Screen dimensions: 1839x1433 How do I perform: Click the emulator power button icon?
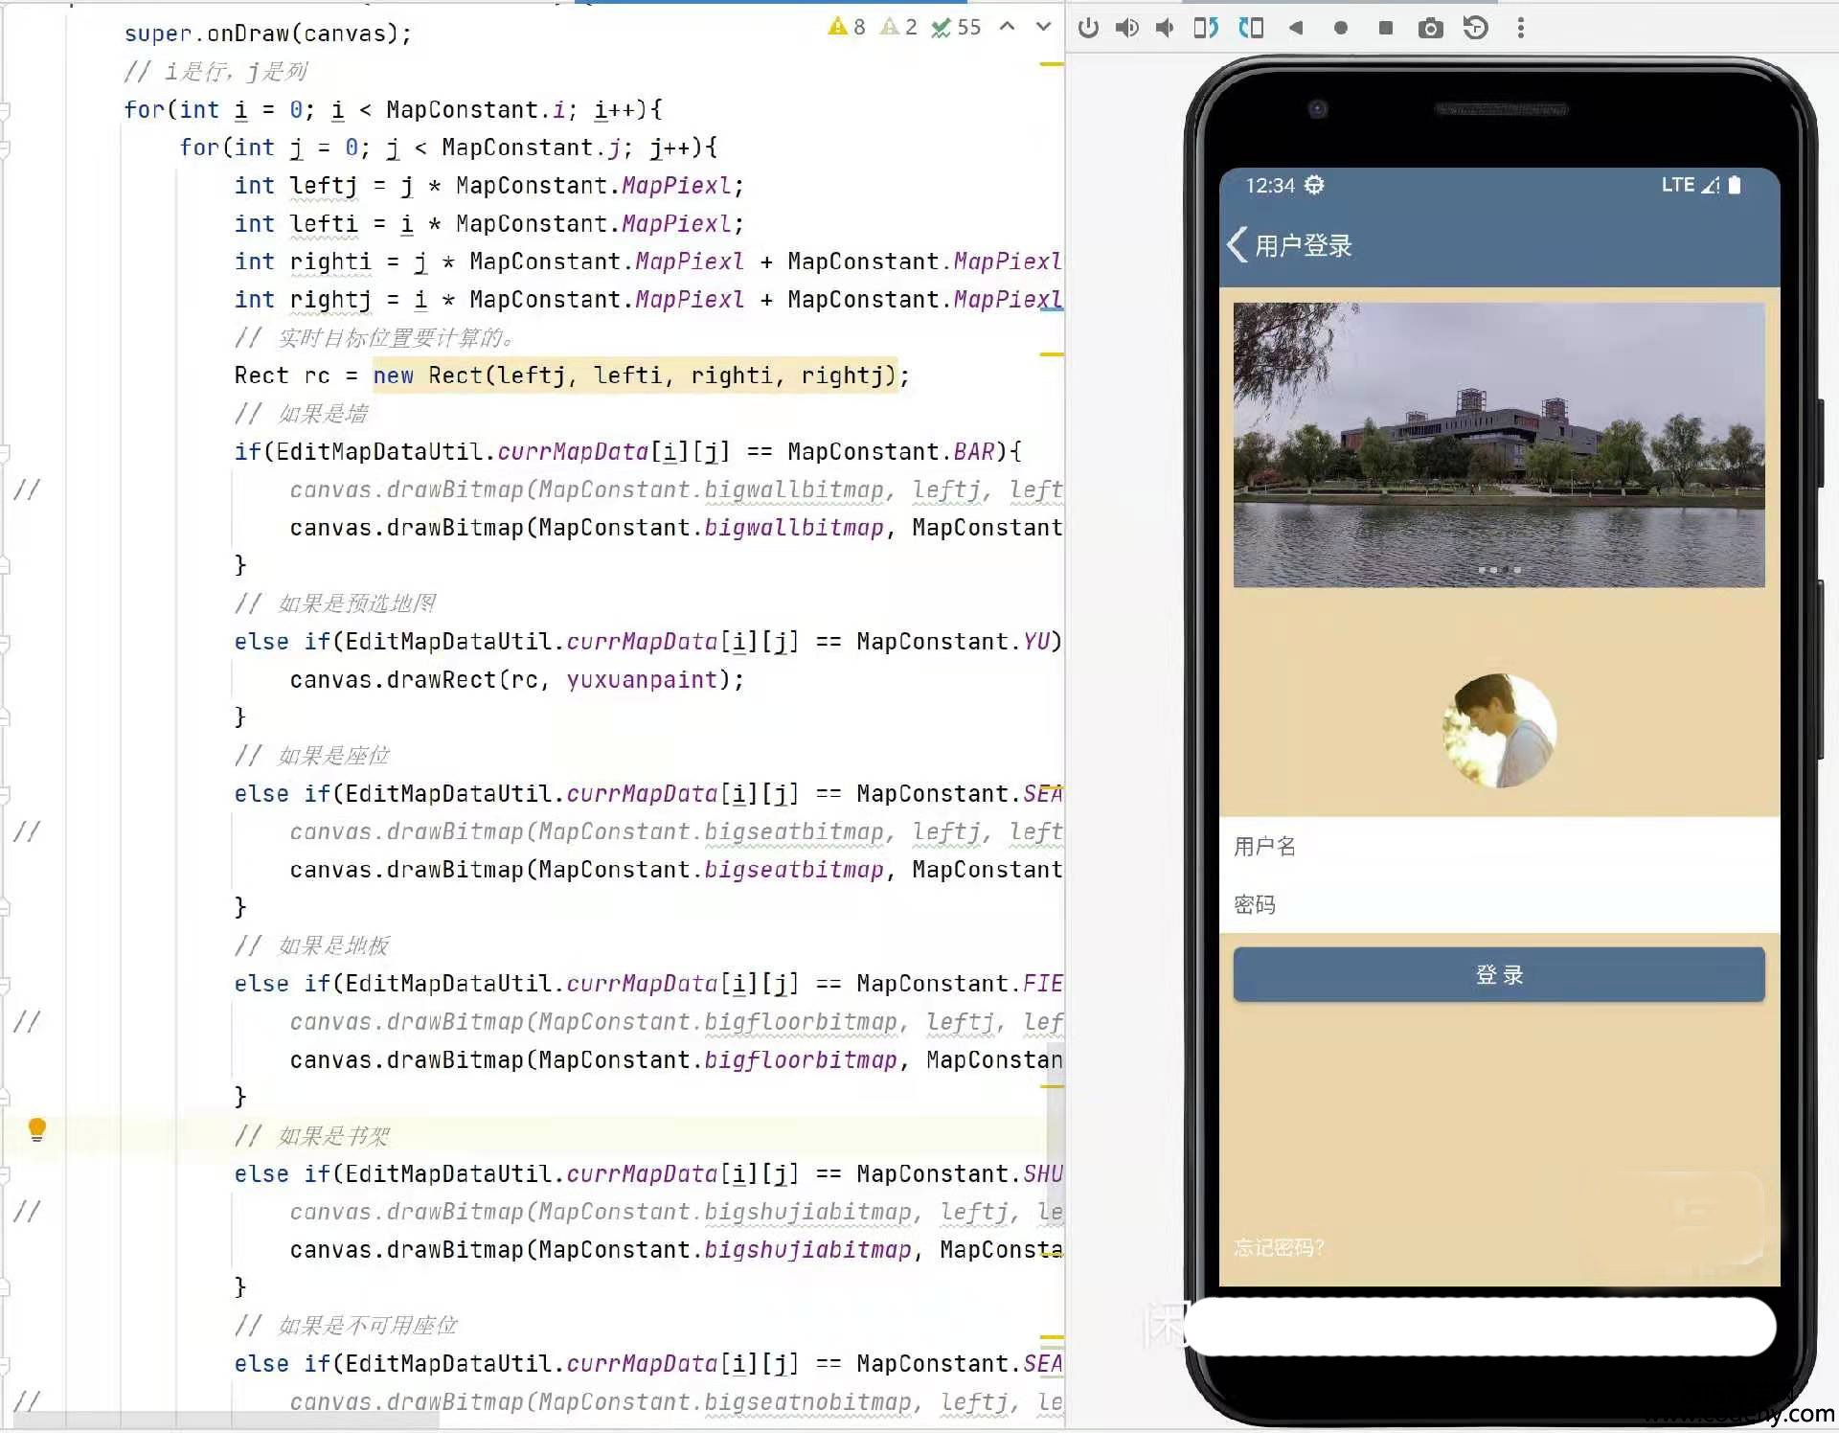coord(1088,28)
